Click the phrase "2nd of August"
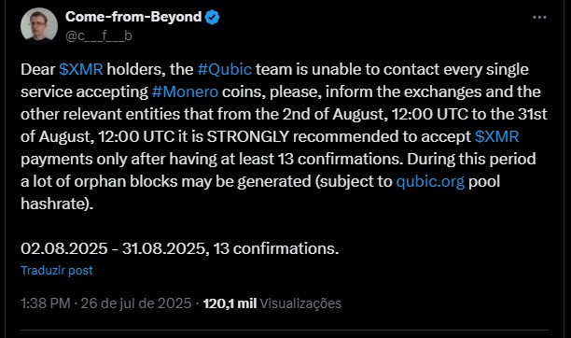The width and height of the screenshot is (571, 338). click(x=333, y=114)
